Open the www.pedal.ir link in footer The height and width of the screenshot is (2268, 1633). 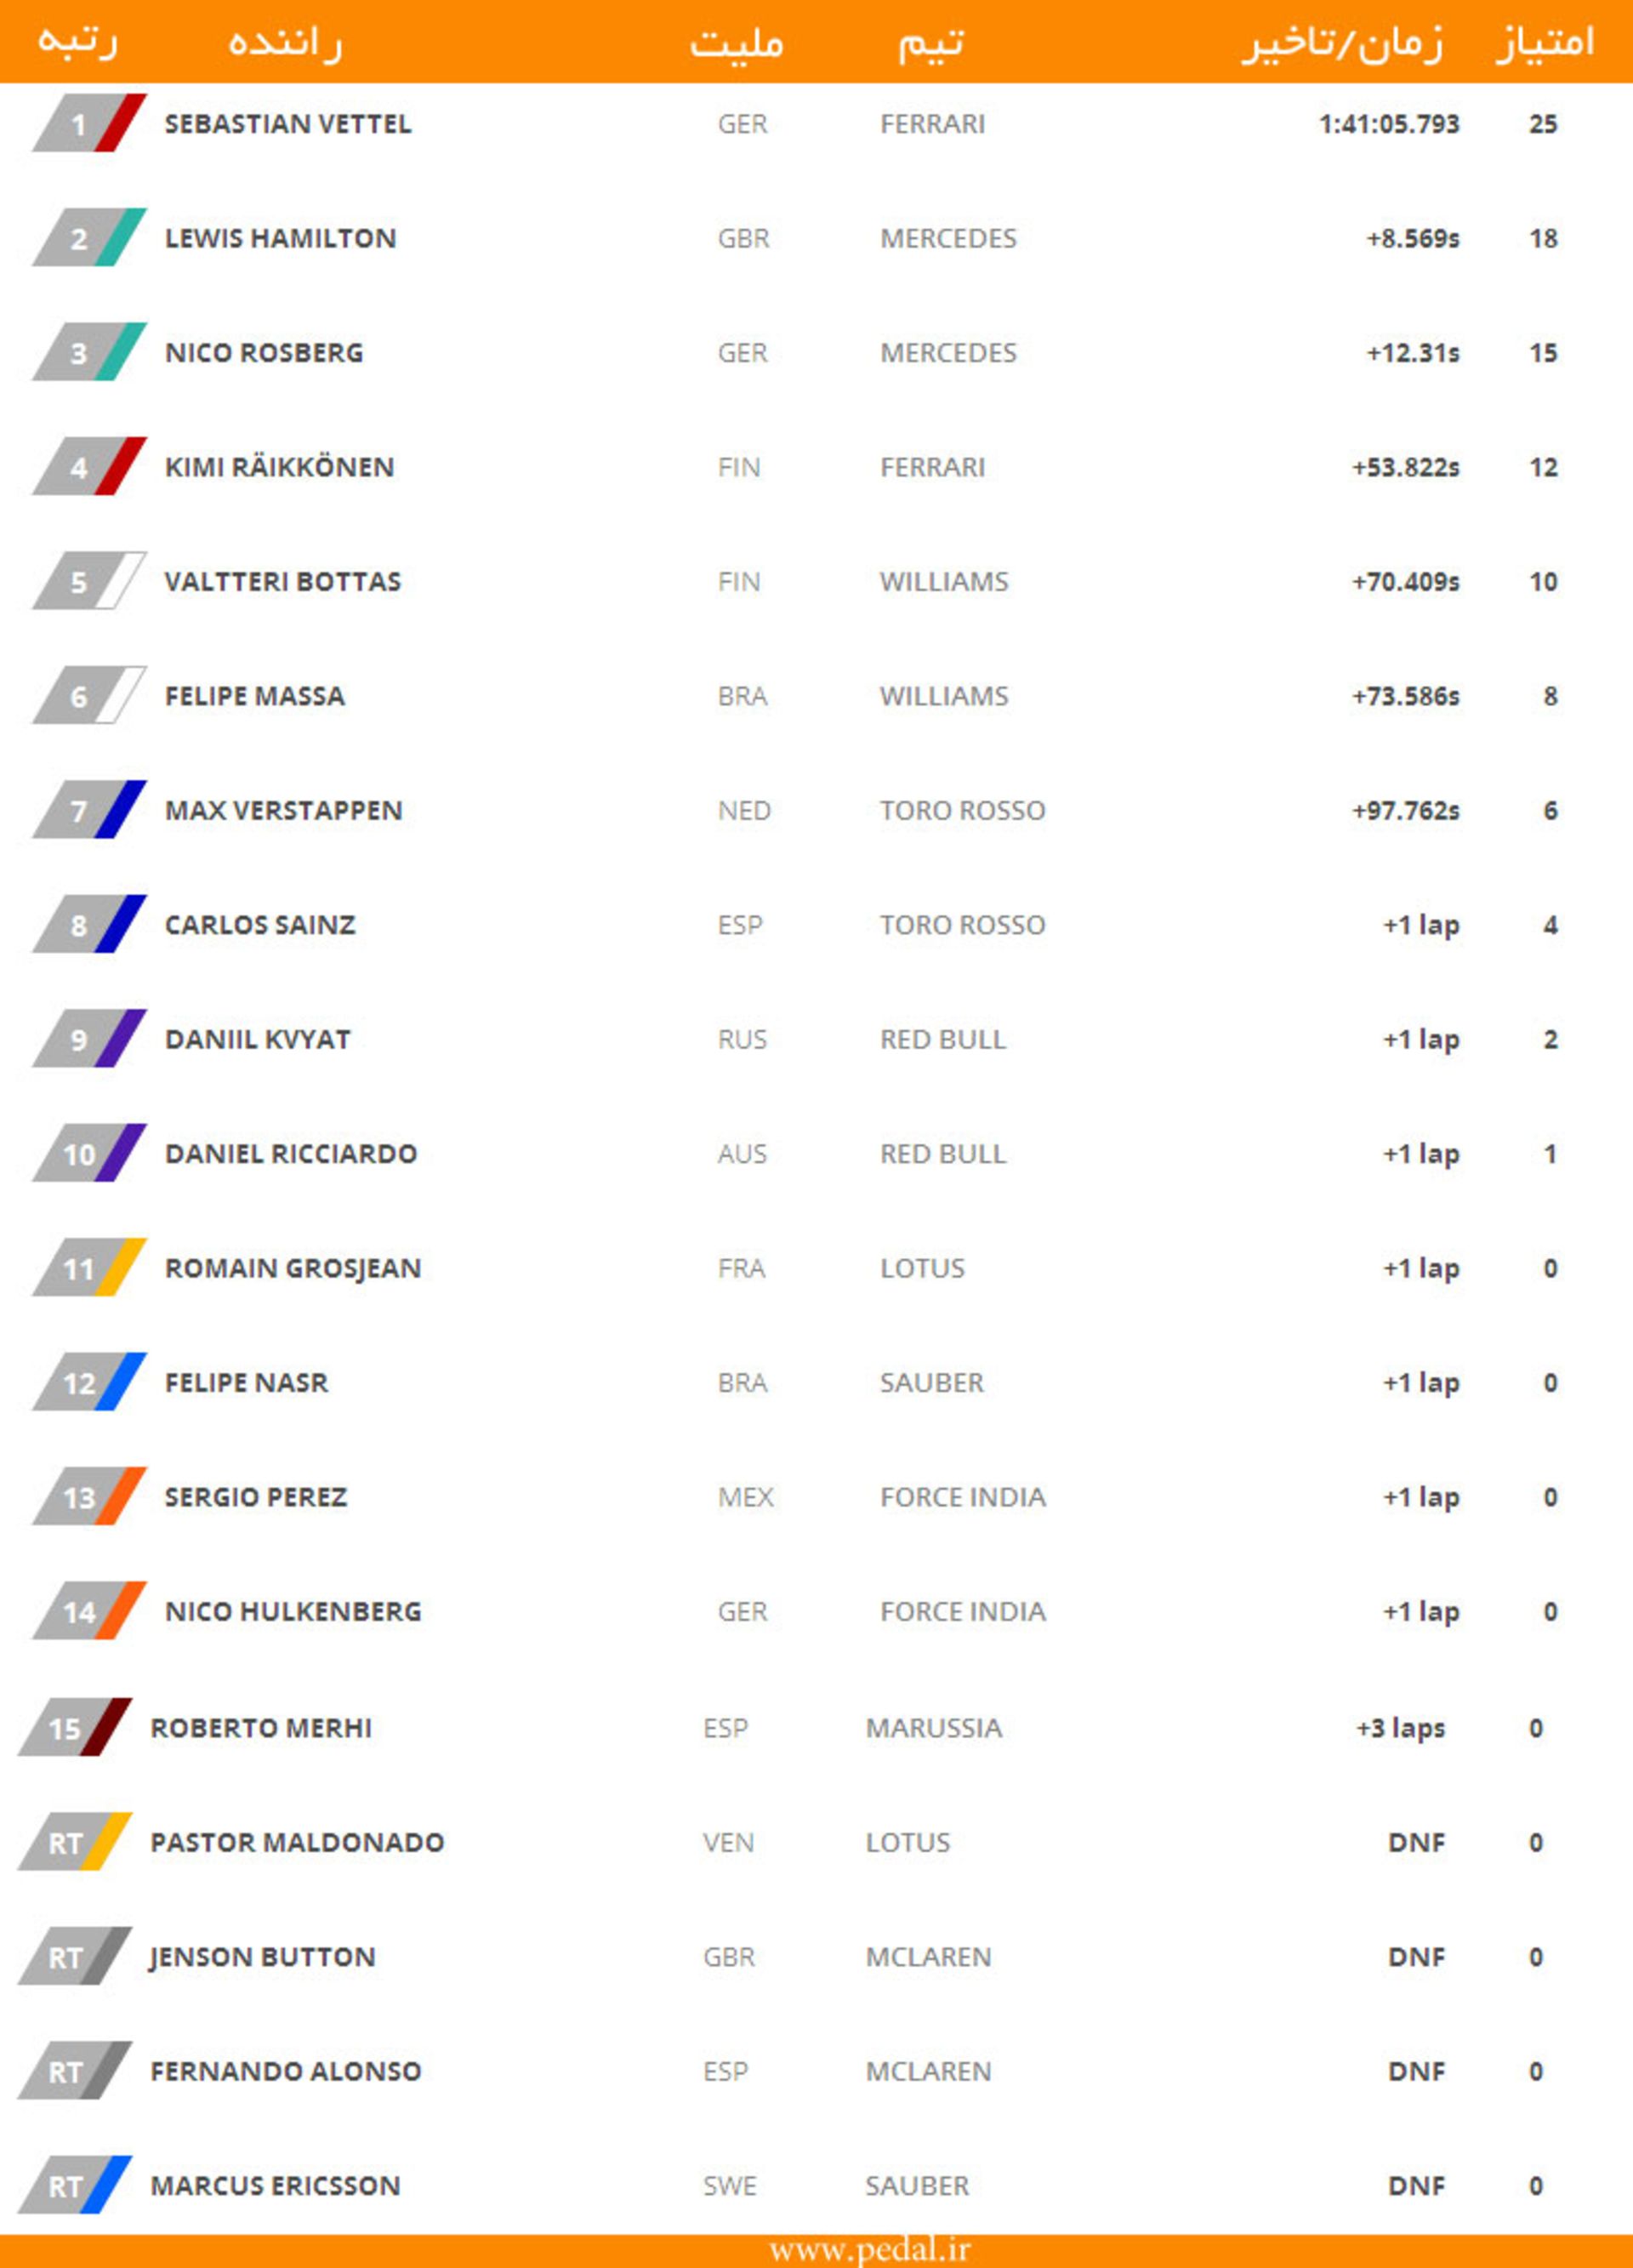tap(869, 2251)
